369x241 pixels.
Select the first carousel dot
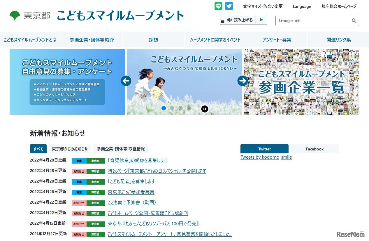[x=164, y=108]
